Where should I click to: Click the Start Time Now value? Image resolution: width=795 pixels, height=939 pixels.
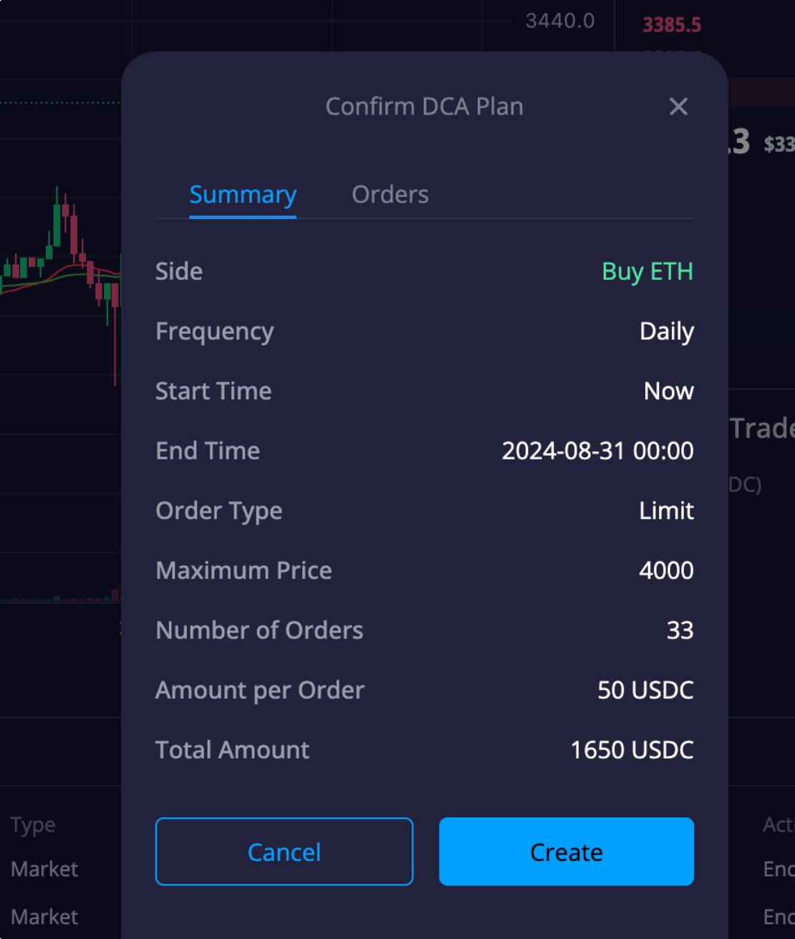pos(668,391)
